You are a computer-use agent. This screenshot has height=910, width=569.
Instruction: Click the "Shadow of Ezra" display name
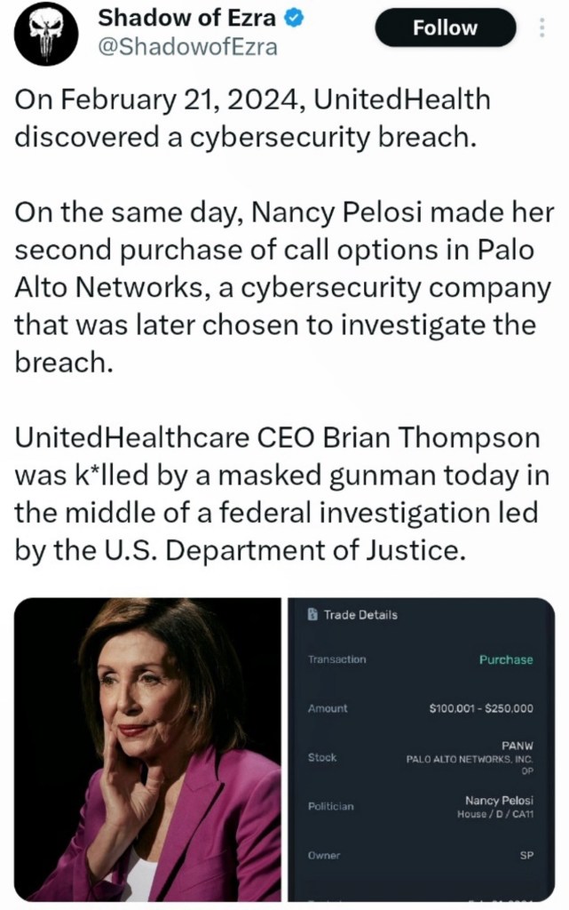(x=186, y=17)
